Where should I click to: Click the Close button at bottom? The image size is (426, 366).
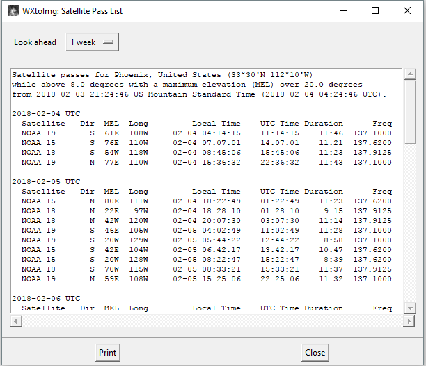[315, 352]
